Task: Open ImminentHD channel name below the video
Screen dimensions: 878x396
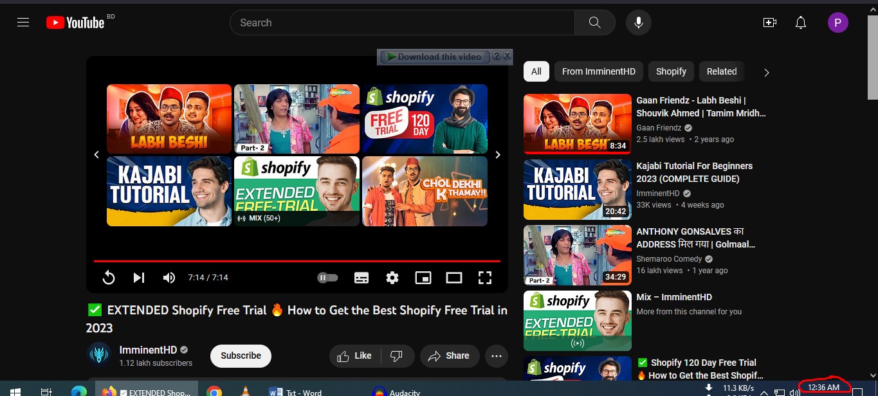Action: coord(148,350)
